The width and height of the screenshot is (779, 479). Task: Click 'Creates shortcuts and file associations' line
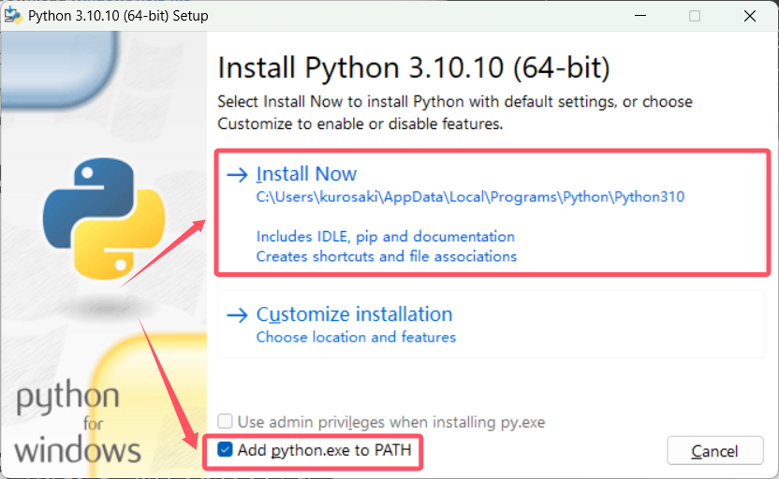point(386,256)
